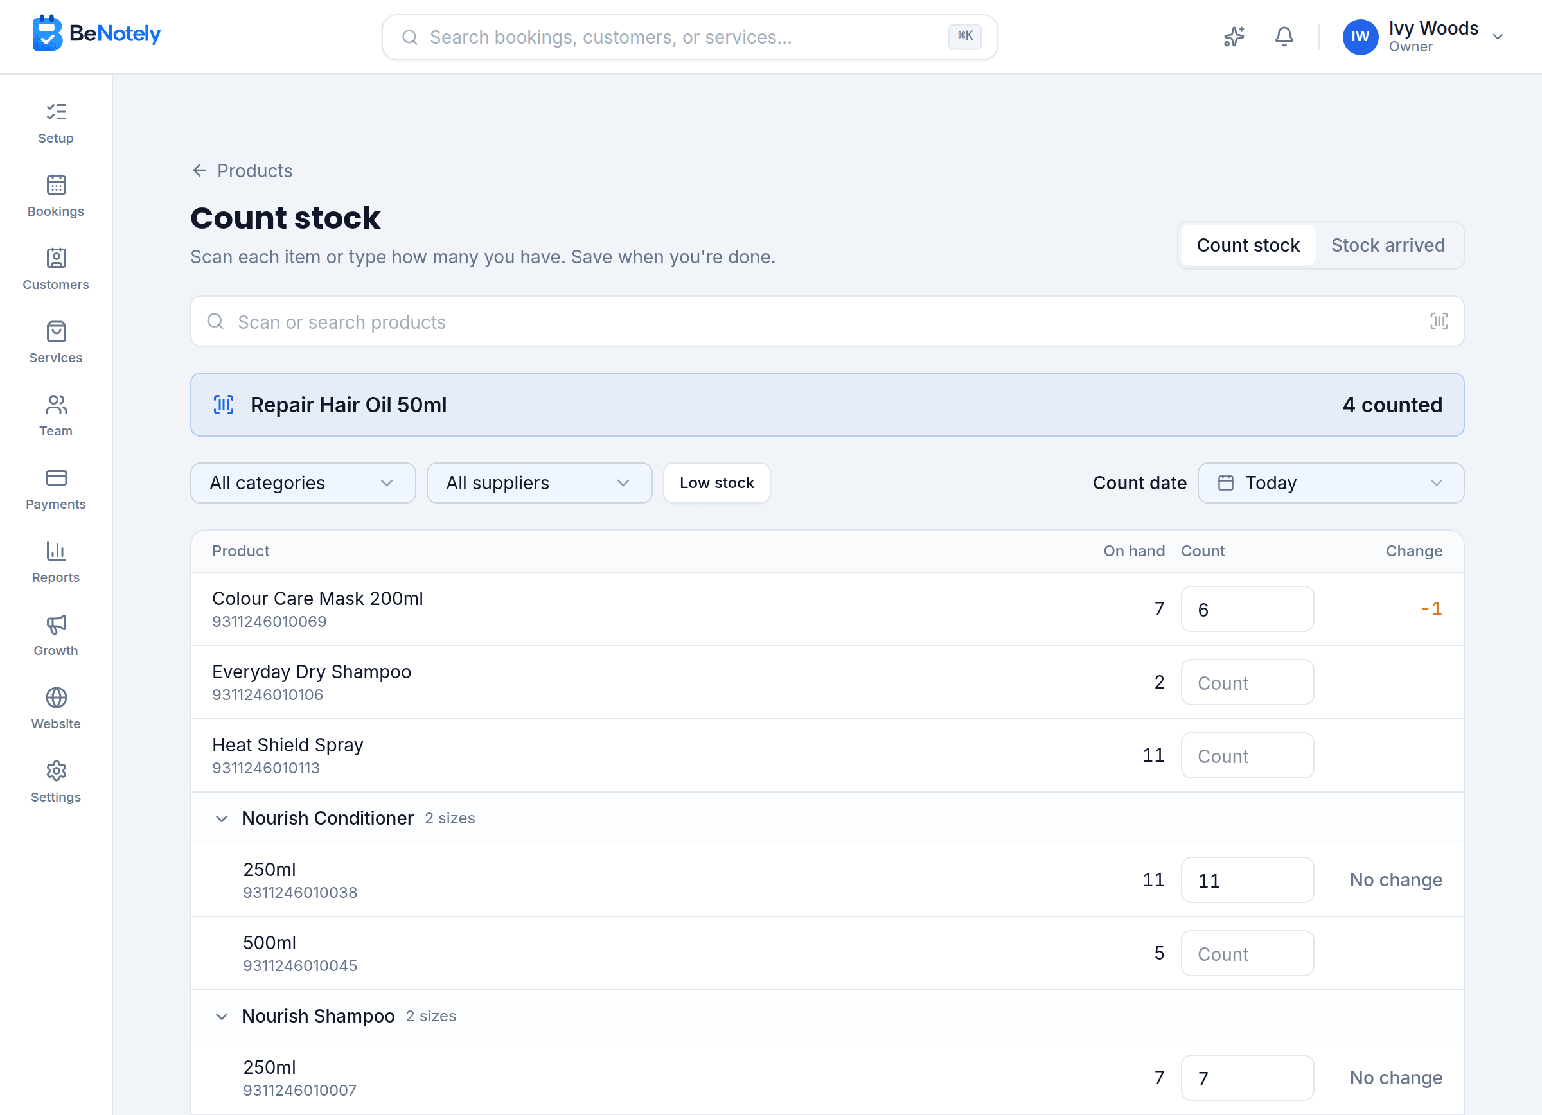Focus the Scan or search products field
The width and height of the screenshot is (1542, 1115).
pyautogui.click(x=827, y=321)
